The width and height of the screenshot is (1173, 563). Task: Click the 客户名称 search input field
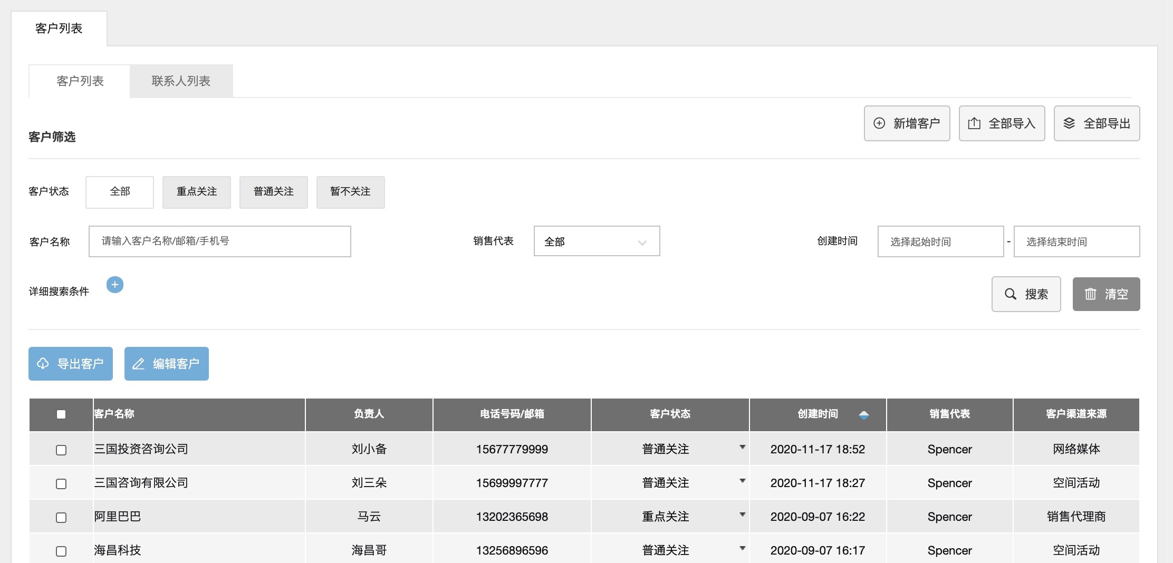[x=219, y=241]
